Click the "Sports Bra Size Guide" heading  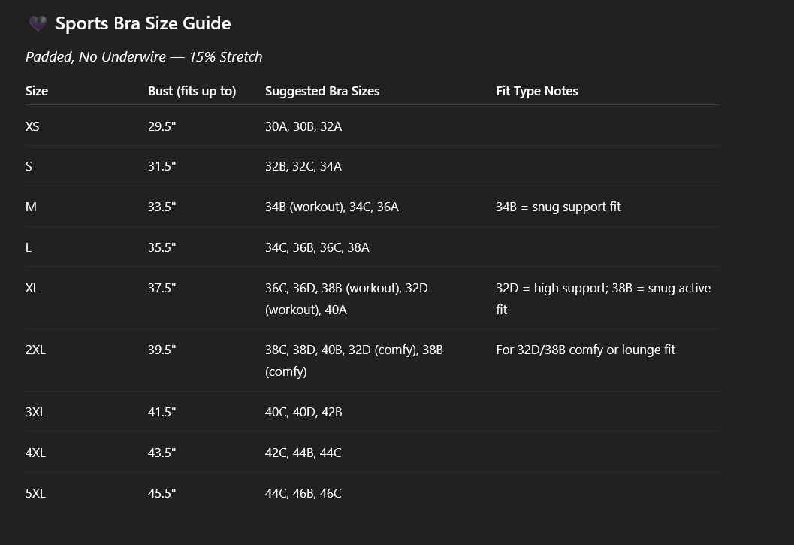143,23
